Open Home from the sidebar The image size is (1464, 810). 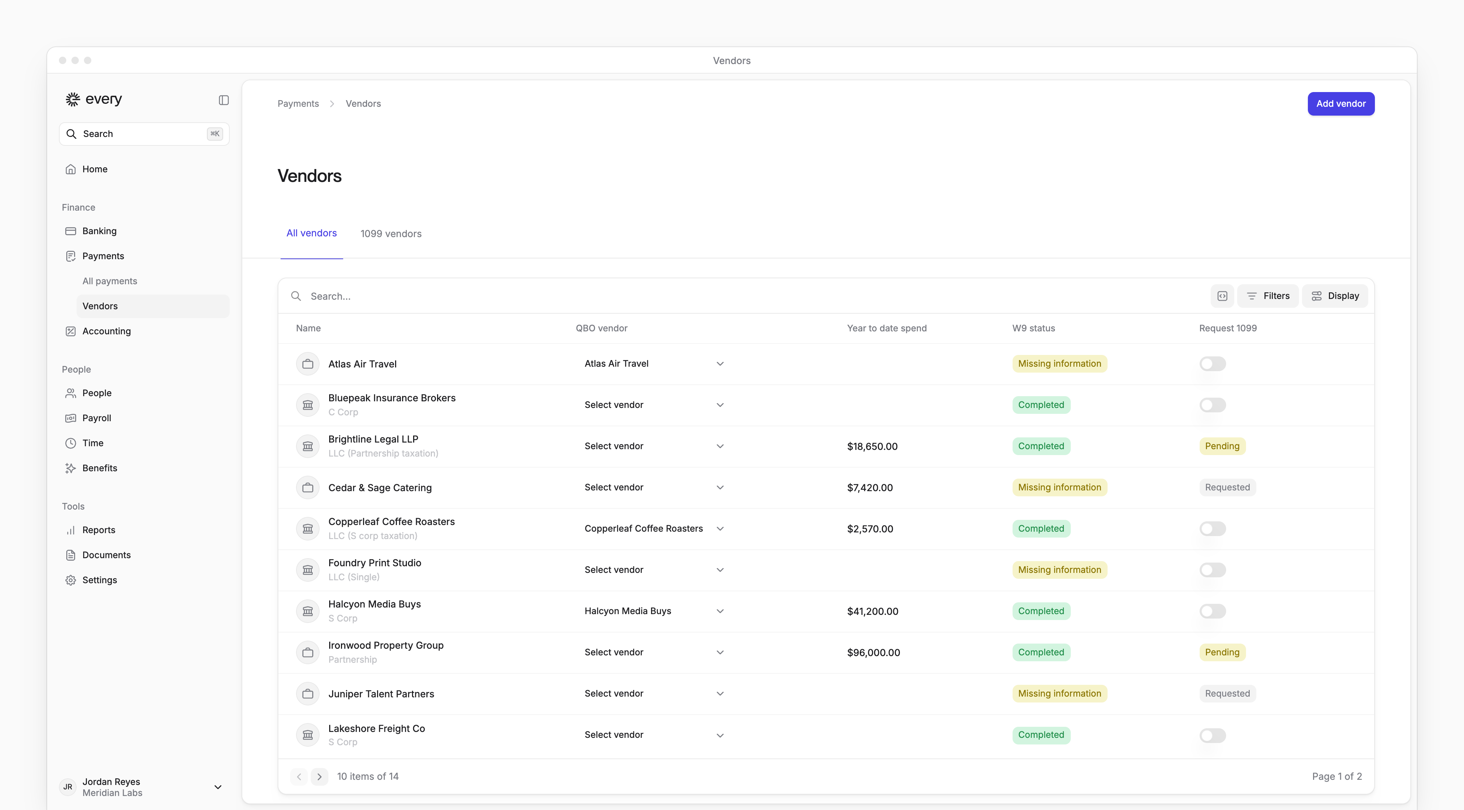[144, 169]
